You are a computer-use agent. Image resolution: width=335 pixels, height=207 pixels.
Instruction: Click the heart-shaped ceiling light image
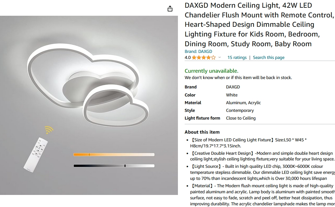88,85
